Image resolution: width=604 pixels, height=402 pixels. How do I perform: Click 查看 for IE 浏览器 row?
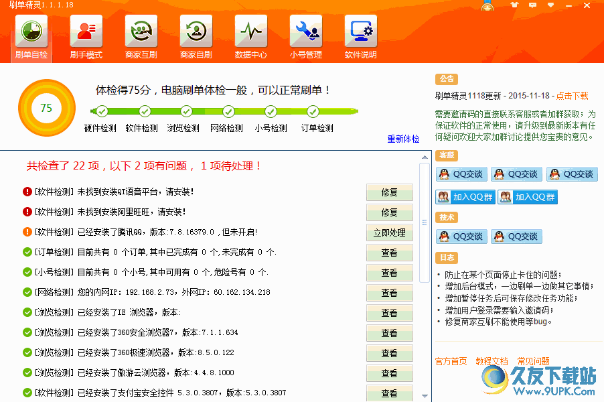390,313
